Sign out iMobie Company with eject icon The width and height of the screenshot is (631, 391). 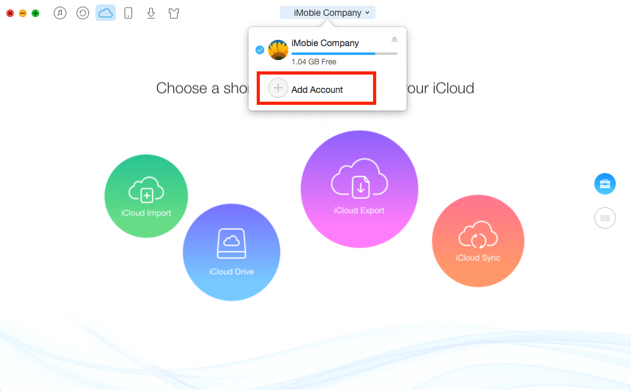point(395,39)
